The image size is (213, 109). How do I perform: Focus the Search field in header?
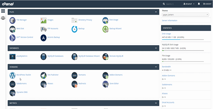tap(172, 4)
